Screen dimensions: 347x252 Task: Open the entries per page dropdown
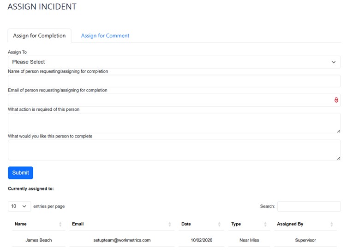coord(19,206)
